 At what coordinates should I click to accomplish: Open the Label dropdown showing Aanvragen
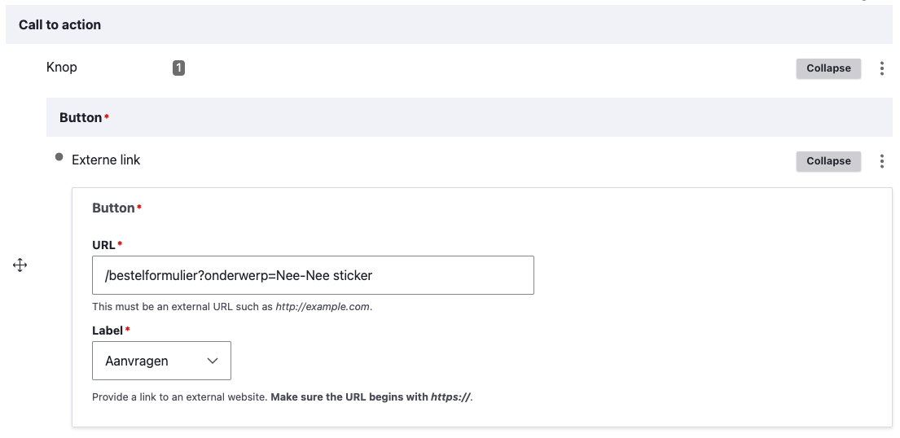(161, 361)
